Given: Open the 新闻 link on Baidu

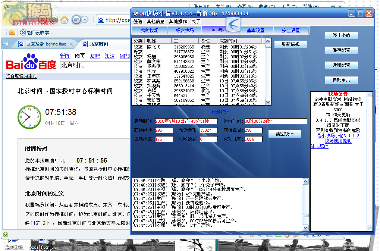Looking at the screenshot, I should (65, 56).
